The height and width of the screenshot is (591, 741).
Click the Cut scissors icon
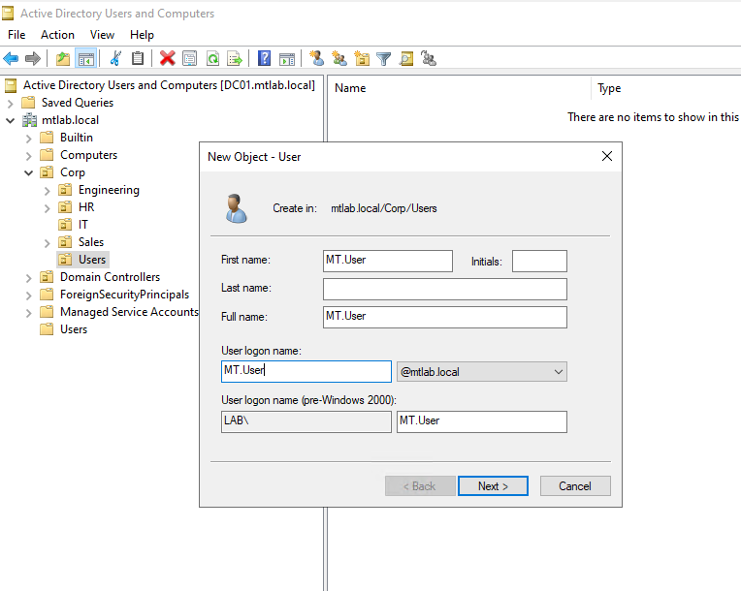pos(115,58)
